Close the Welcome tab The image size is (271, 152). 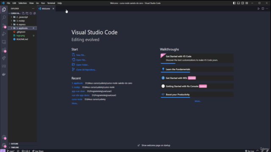click(x=53, y=8)
